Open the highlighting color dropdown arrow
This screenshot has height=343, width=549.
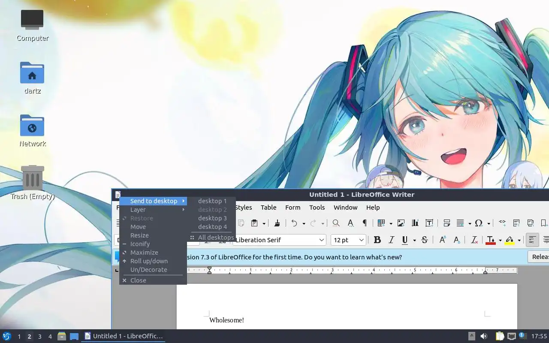point(519,241)
